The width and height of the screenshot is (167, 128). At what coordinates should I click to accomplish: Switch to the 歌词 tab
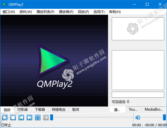point(75,110)
